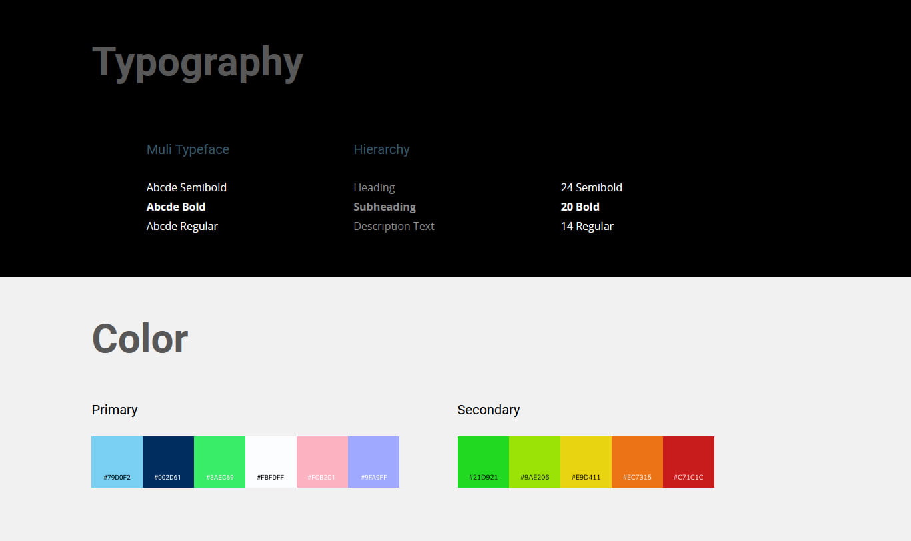
Task: Click the Secondary palette label
Action: tap(488, 410)
